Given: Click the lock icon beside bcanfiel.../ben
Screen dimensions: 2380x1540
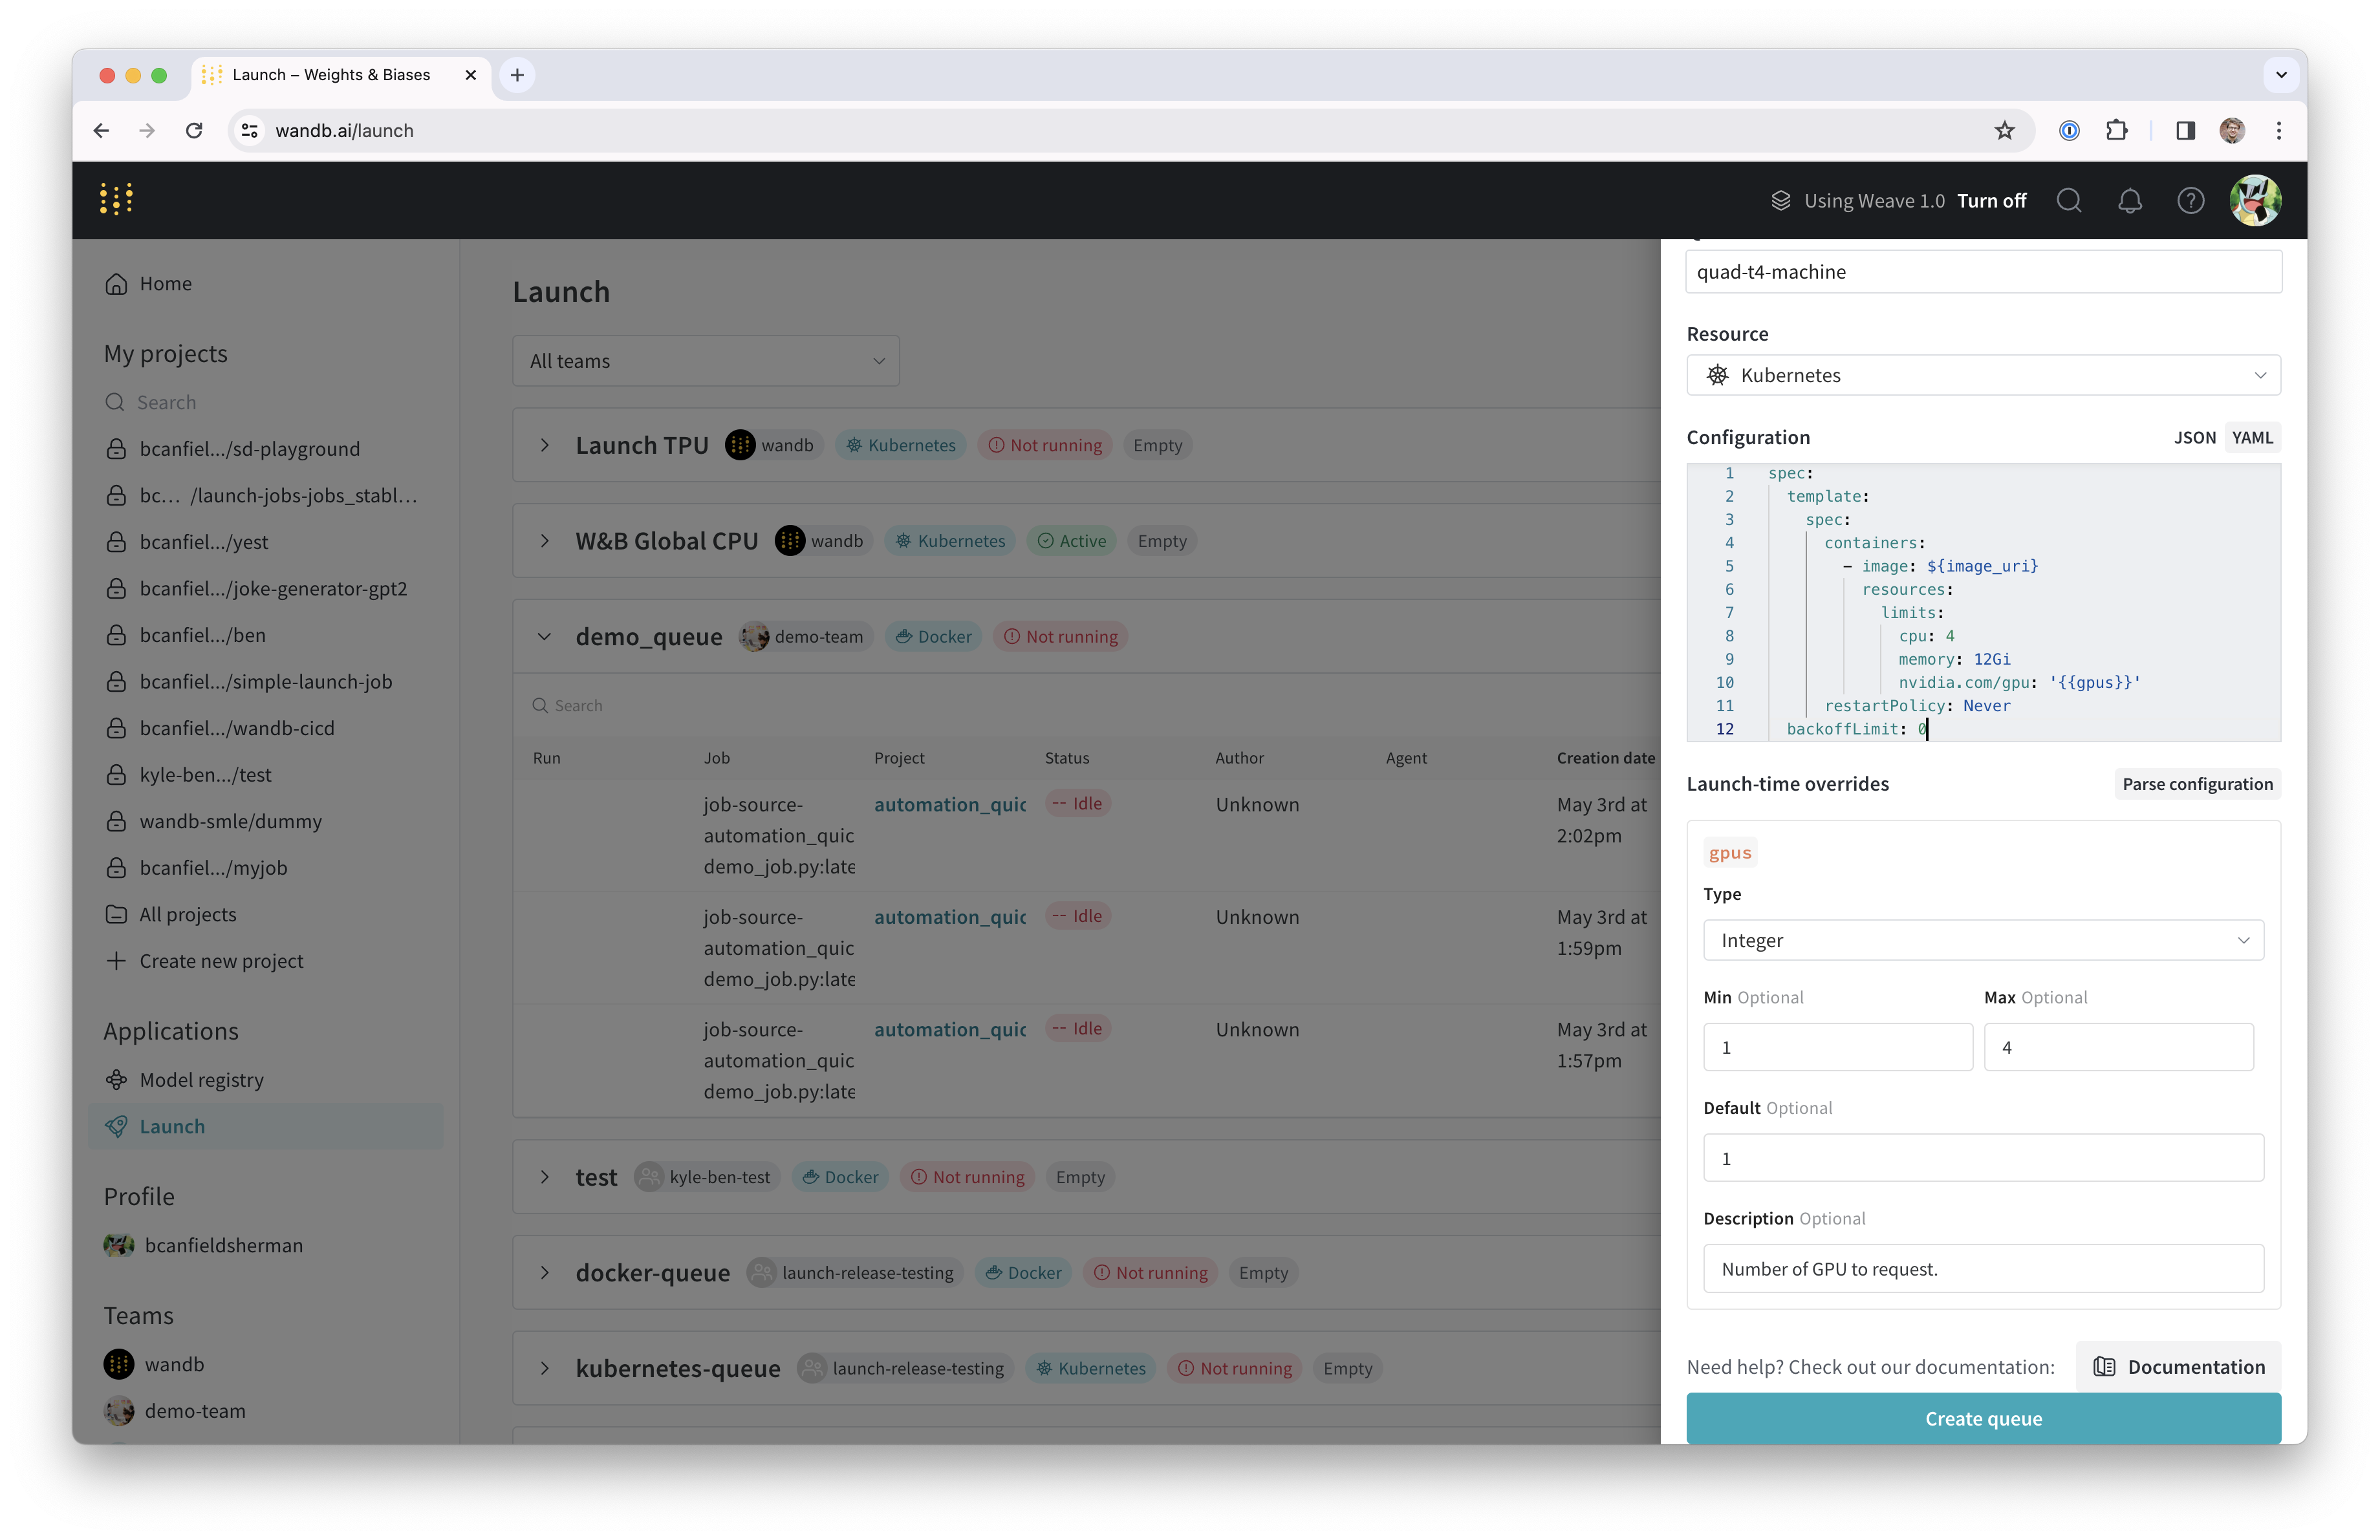Looking at the screenshot, I should point(117,635).
